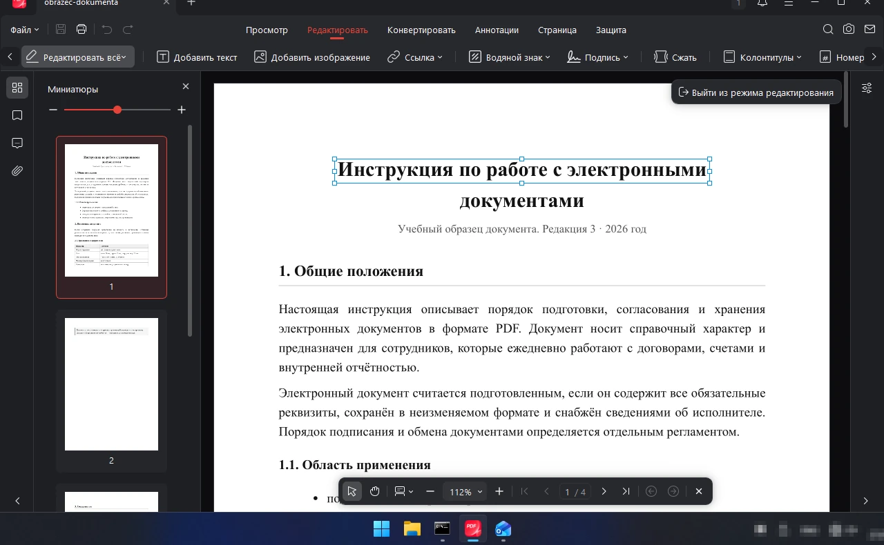
Task: Increase thumbnail size with plus icon
Action: (x=182, y=110)
